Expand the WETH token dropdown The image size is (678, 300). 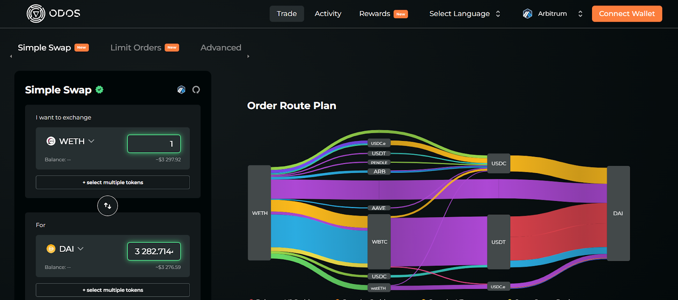pyautogui.click(x=91, y=141)
